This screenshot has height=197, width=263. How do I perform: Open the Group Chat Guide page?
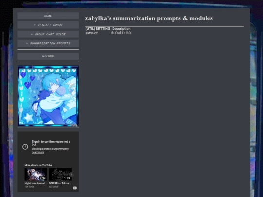(x=48, y=34)
